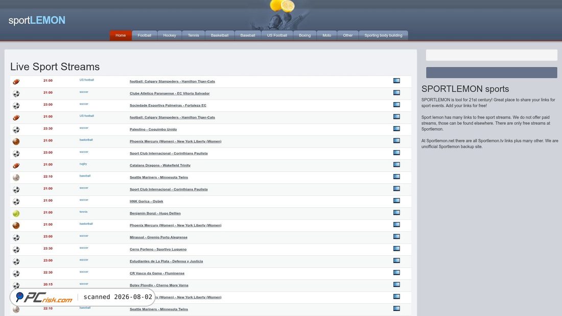Open the Basketball tab

tap(220, 35)
